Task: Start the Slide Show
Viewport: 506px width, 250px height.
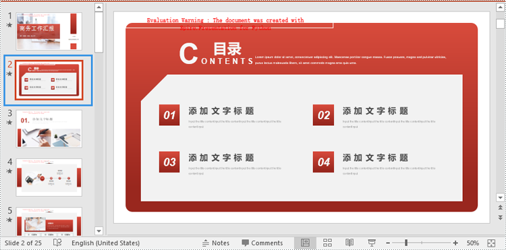Action: click(x=372, y=243)
